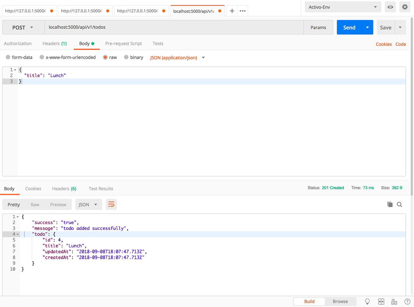
Task: Open Postman settings gear
Action: point(405,7)
